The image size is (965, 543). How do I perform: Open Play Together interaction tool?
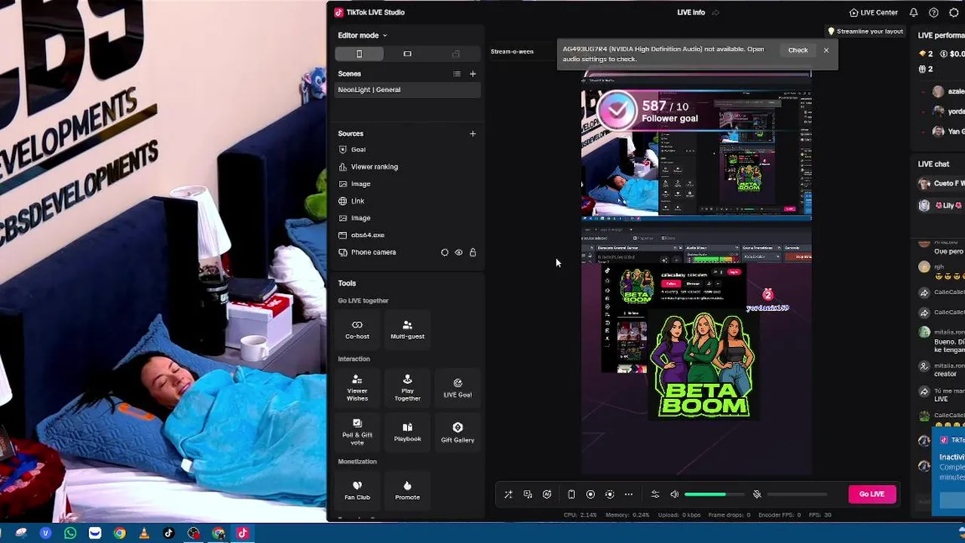(407, 388)
